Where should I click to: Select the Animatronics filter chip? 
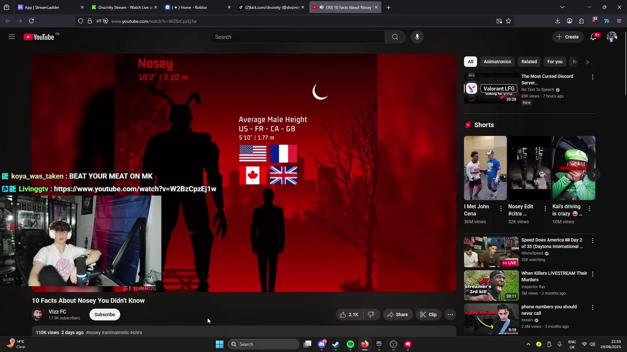(497, 62)
